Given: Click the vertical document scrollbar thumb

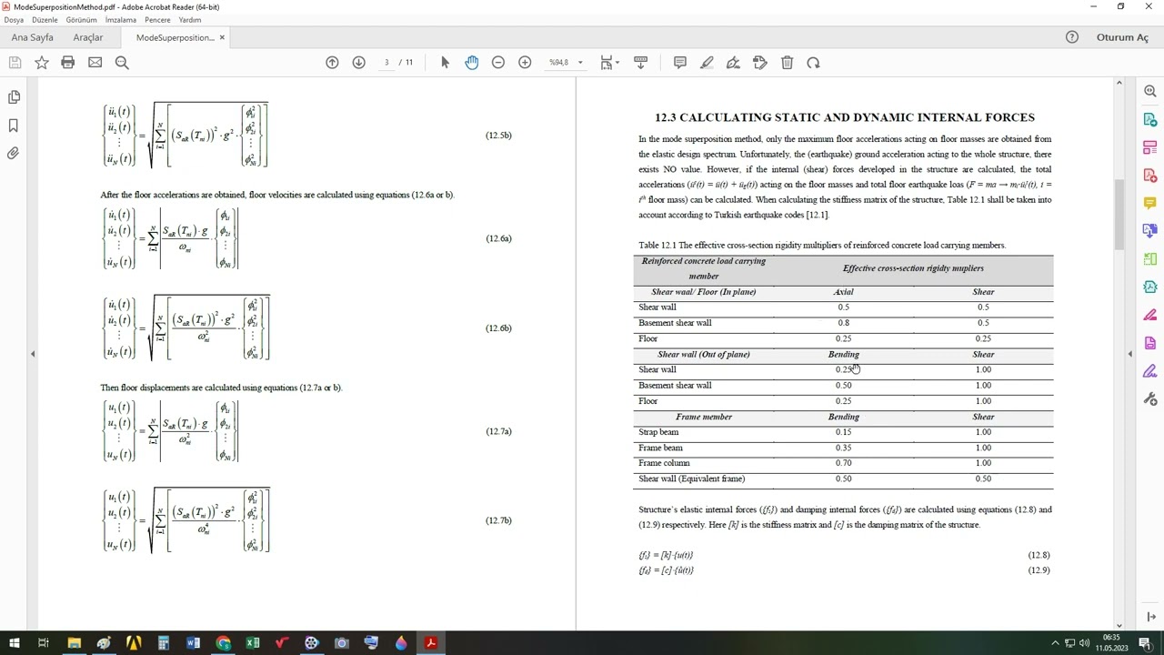Looking at the screenshot, I should point(1119,215).
